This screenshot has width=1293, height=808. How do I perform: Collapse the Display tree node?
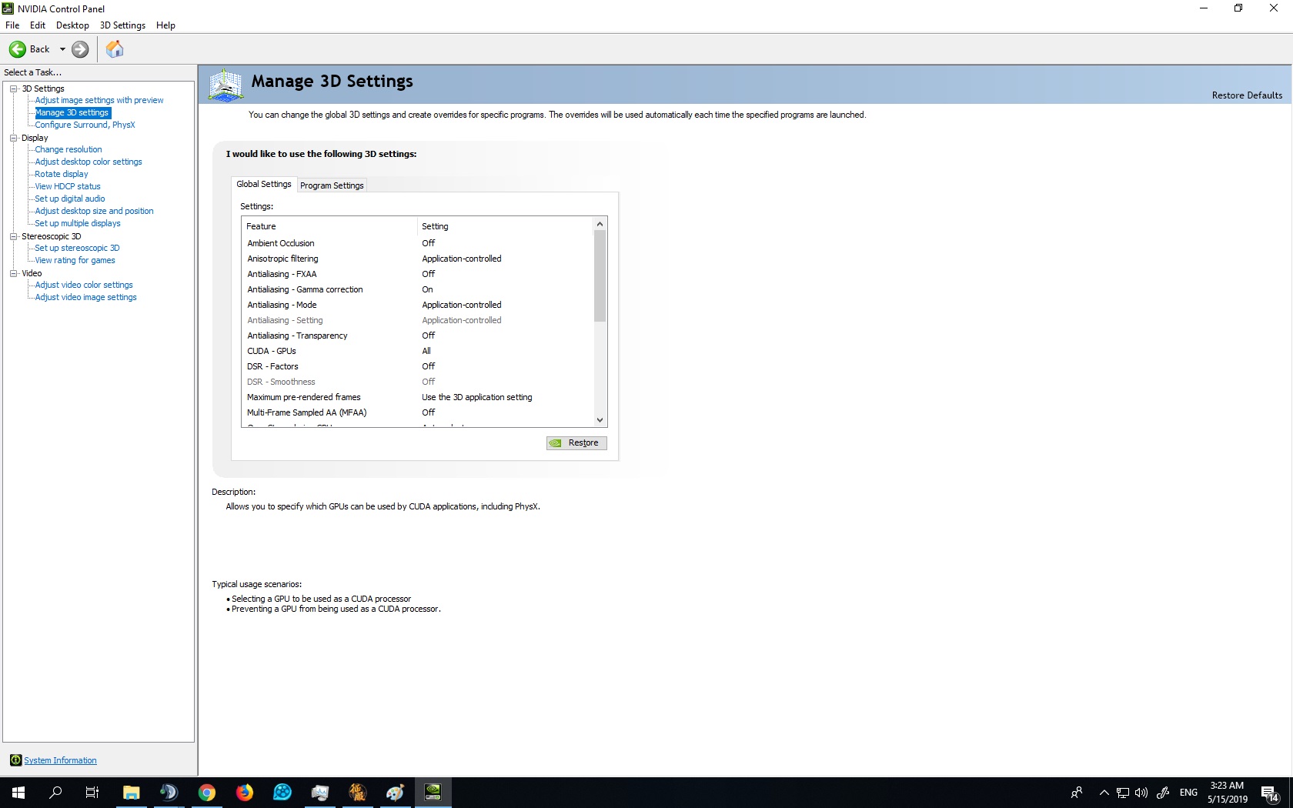(13, 138)
